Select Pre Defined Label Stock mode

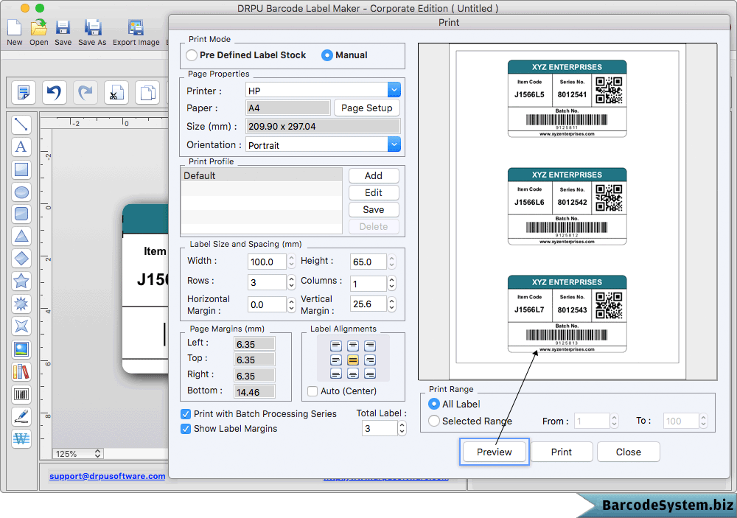(x=192, y=55)
